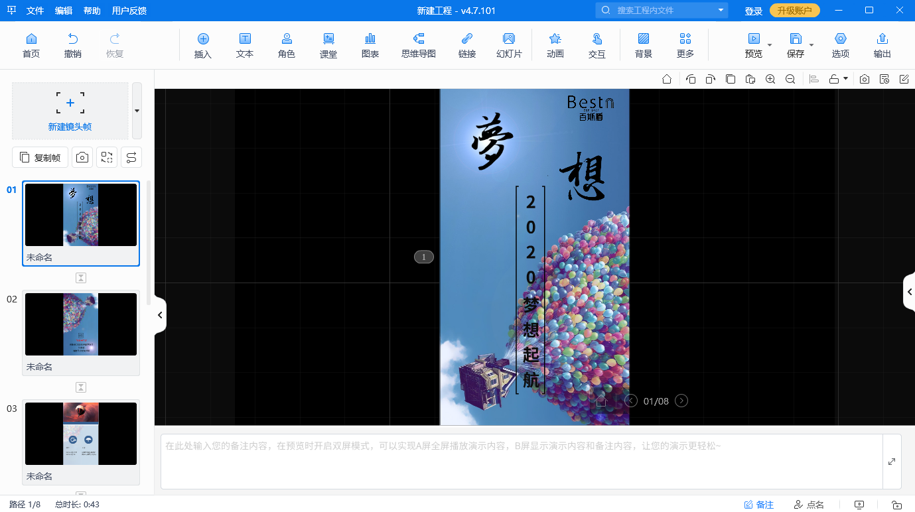
Task: Open the 帮助 menu
Action: click(92, 11)
